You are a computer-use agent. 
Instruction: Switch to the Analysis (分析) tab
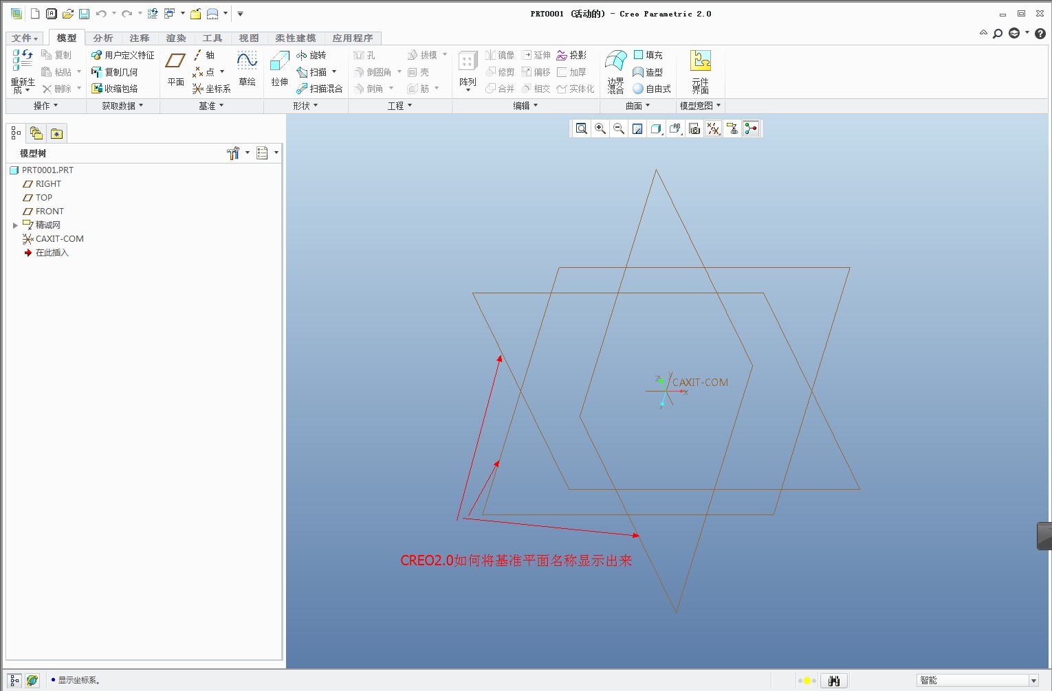103,38
